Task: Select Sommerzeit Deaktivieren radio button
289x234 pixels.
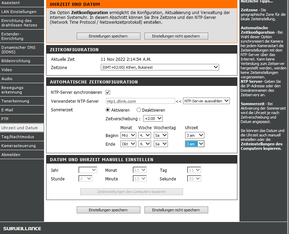Action: (139, 110)
